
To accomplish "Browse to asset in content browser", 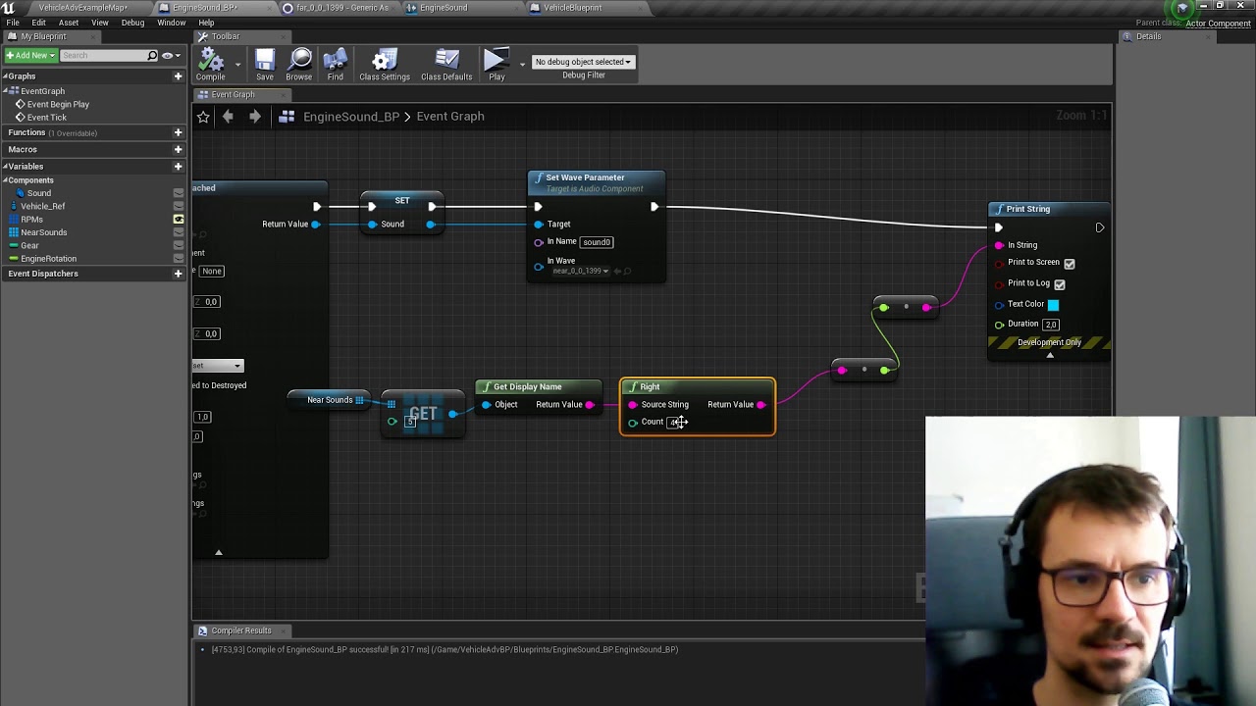I will (x=299, y=65).
